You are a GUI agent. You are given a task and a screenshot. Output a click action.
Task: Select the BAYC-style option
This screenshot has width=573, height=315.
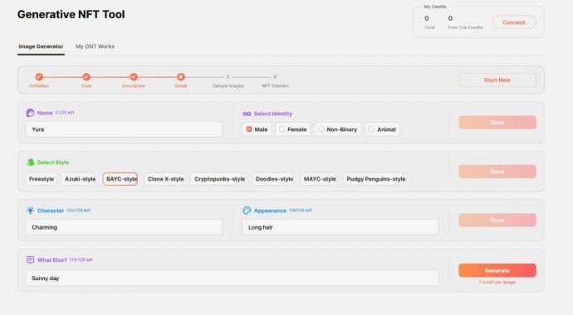coord(120,179)
